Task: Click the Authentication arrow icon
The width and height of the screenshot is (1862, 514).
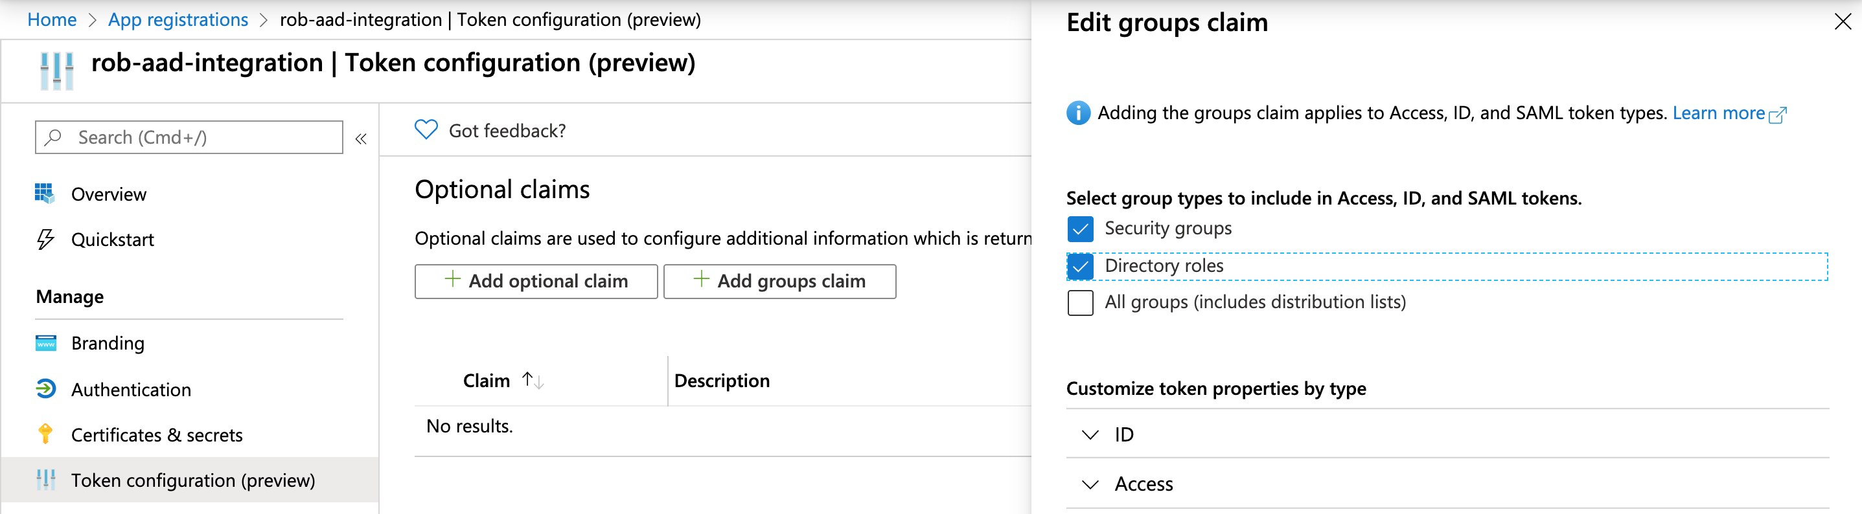Action: coord(45,389)
